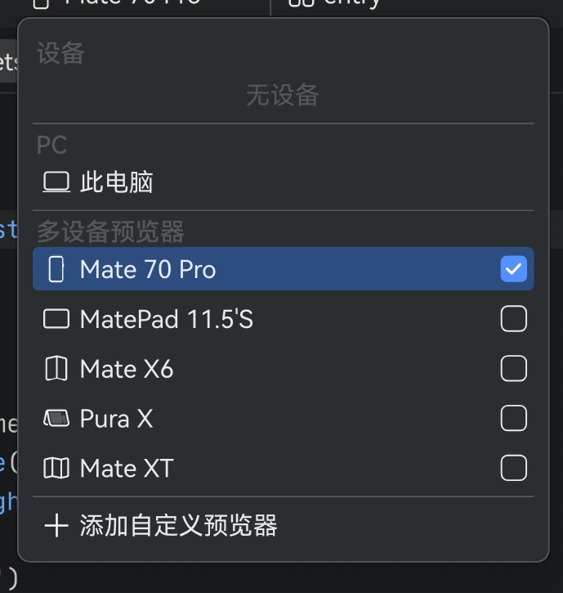563x593 pixels.
Task: Enable the Mate XT checkbox
Action: pos(514,468)
